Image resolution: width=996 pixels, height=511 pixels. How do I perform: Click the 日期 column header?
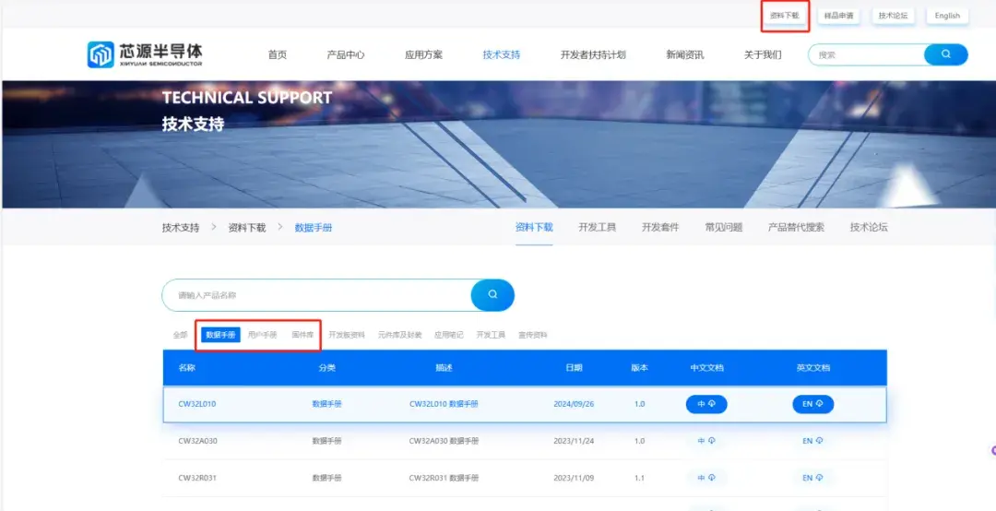pos(575,368)
